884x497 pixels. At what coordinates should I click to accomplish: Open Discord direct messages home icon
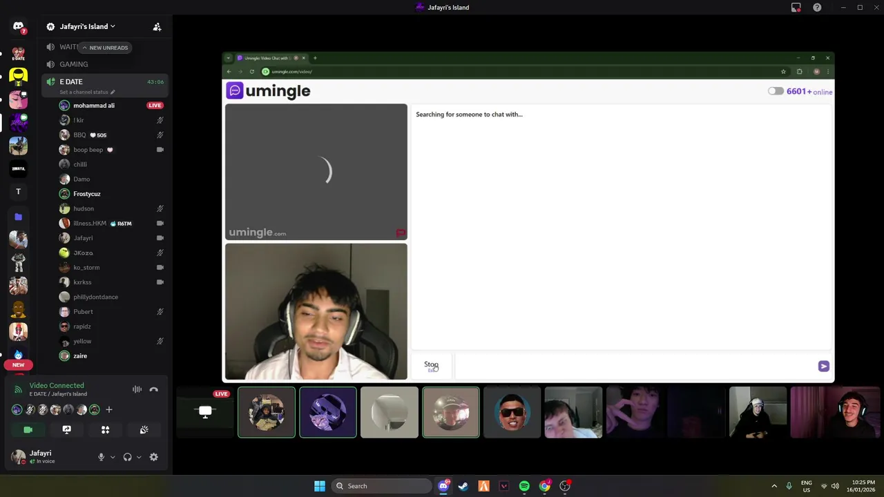point(18,26)
